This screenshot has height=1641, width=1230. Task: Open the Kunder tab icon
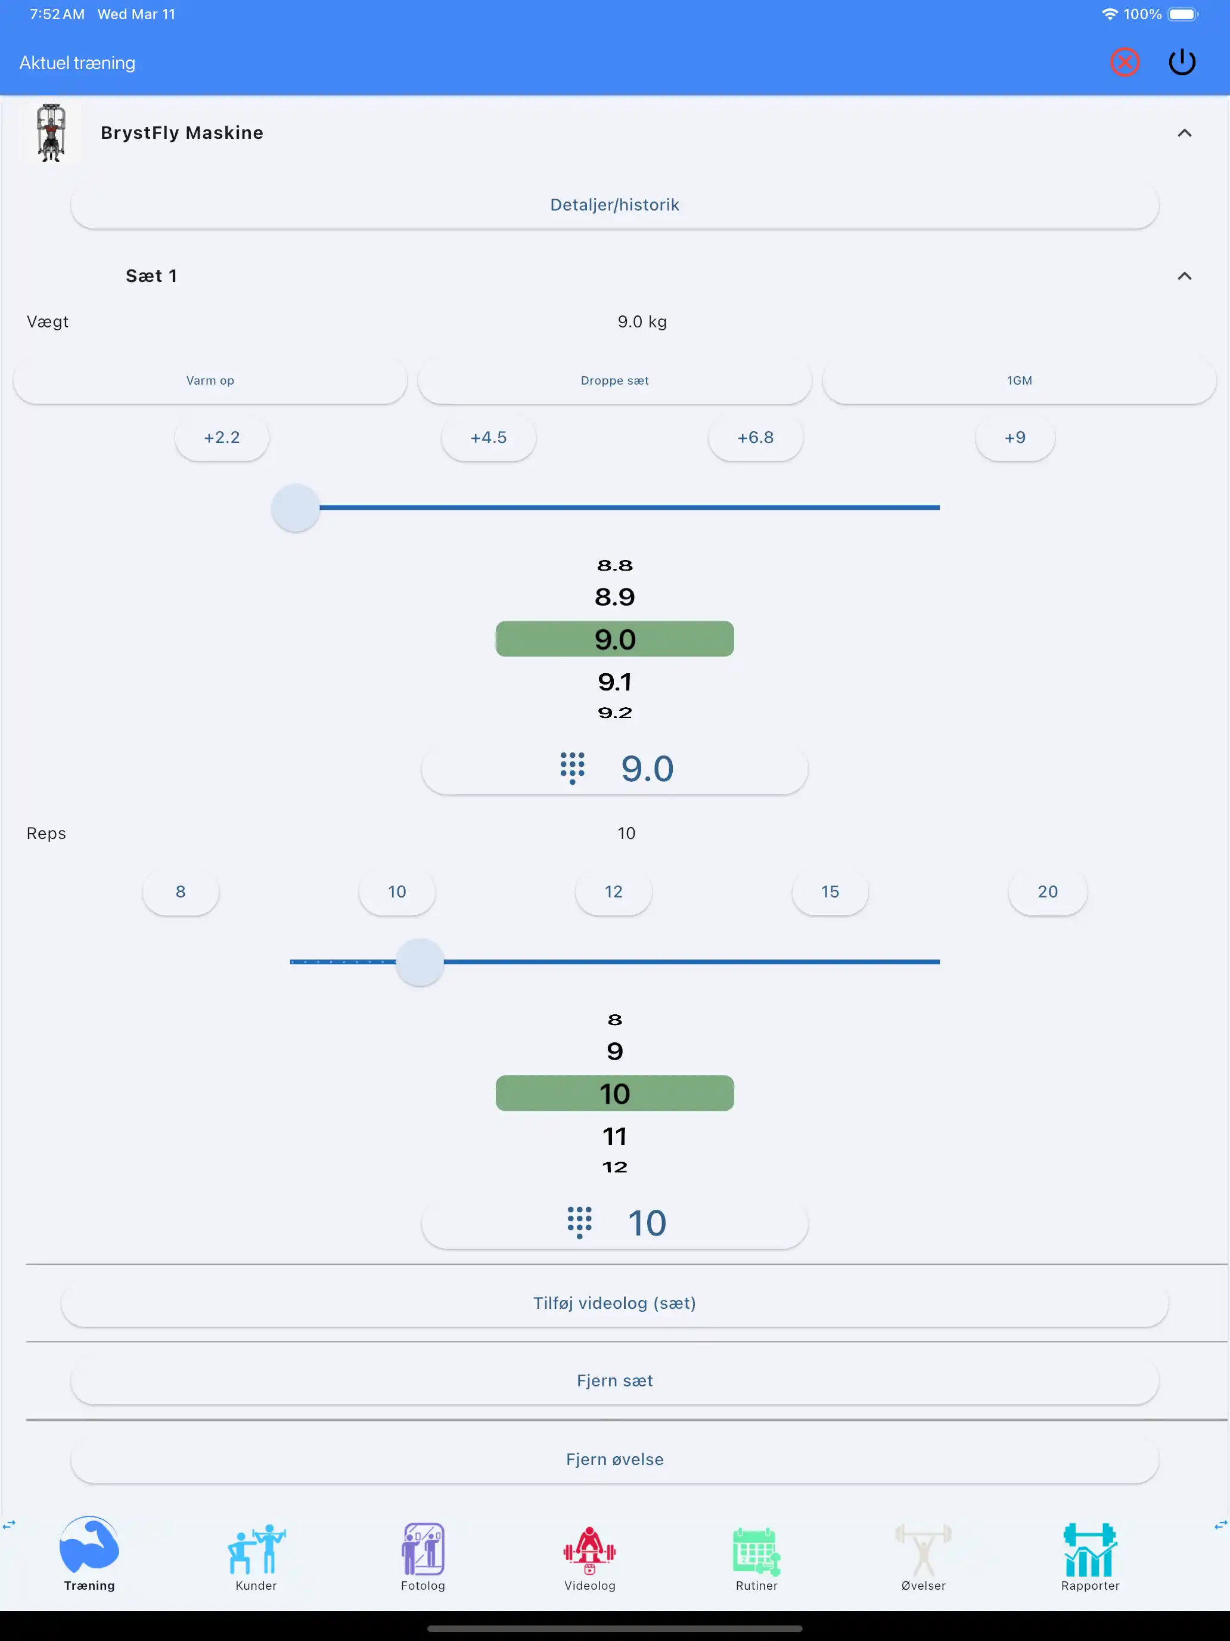click(256, 1549)
